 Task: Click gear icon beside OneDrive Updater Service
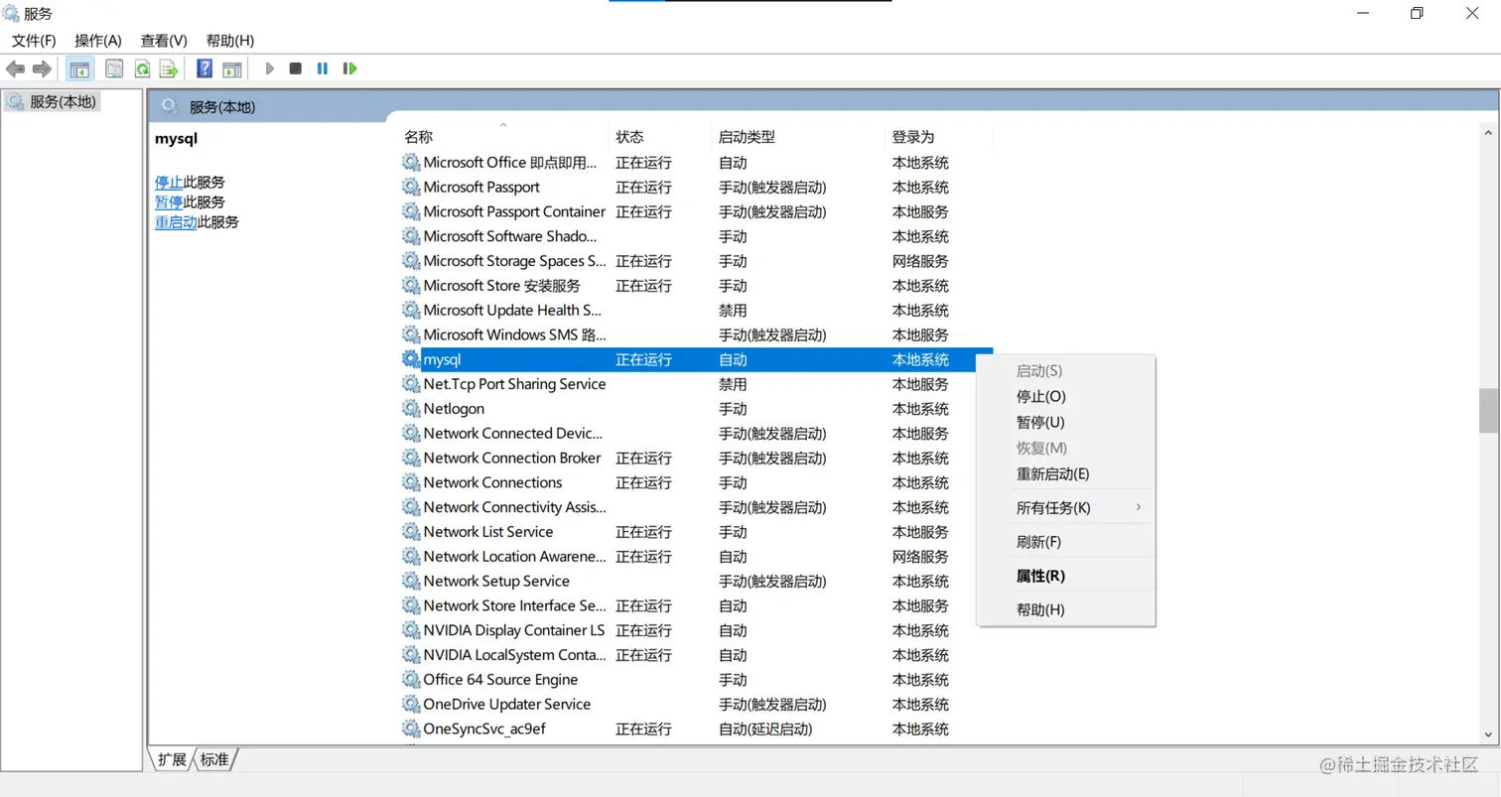[411, 704]
